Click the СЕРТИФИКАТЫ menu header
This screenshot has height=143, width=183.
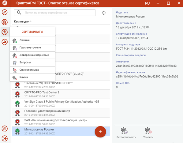(32, 32)
